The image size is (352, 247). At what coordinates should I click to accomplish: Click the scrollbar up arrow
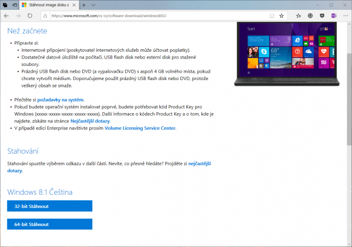(x=349, y=24)
